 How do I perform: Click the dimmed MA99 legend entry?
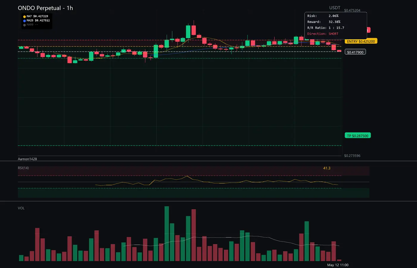point(32,25)
